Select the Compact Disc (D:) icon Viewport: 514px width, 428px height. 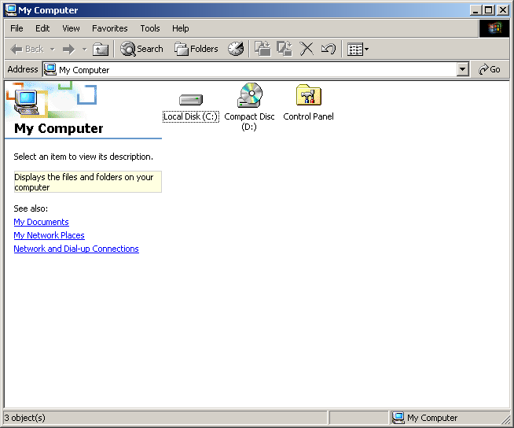pos(249,96)
